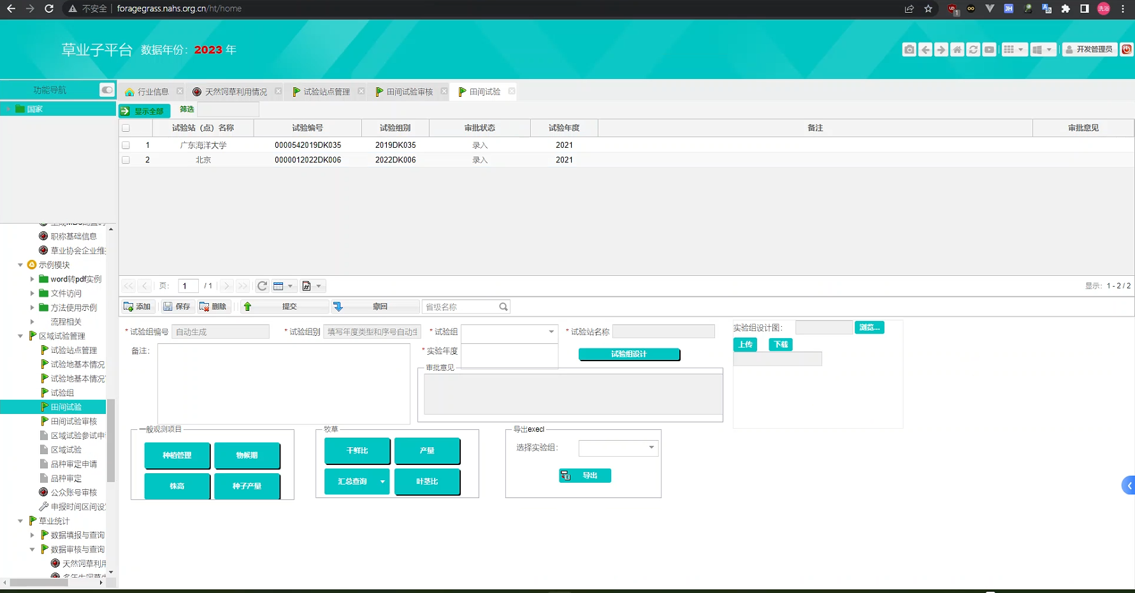
Task: Click the 叶茎比 button
Action: pos(427,482)
